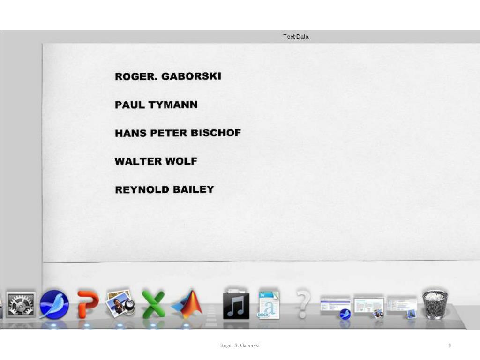This screenshot has width=480, height=360.
Task: Open System Preferences gear icon in dock
Action: point(21,304)
